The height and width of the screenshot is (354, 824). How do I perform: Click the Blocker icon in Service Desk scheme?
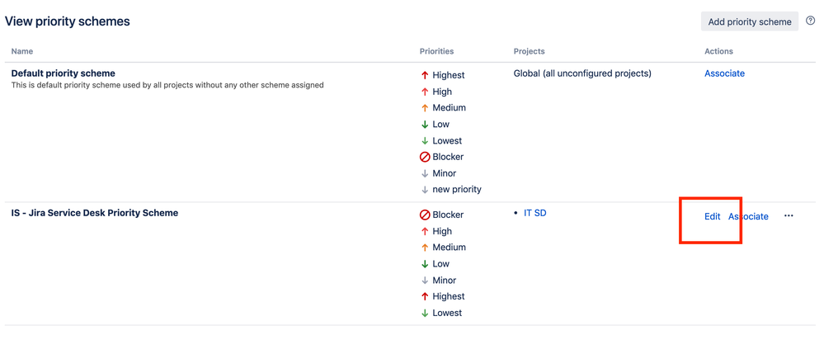(x=425, y=215)
